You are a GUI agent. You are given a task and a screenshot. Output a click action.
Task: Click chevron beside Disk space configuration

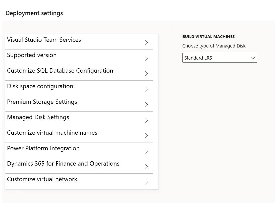click(x=147, y=89)
